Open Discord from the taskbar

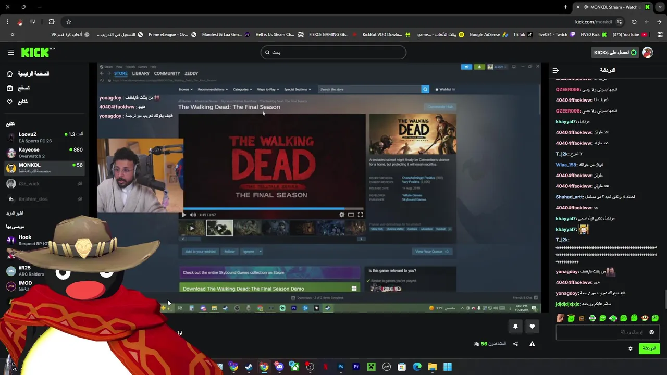[279, 367]
